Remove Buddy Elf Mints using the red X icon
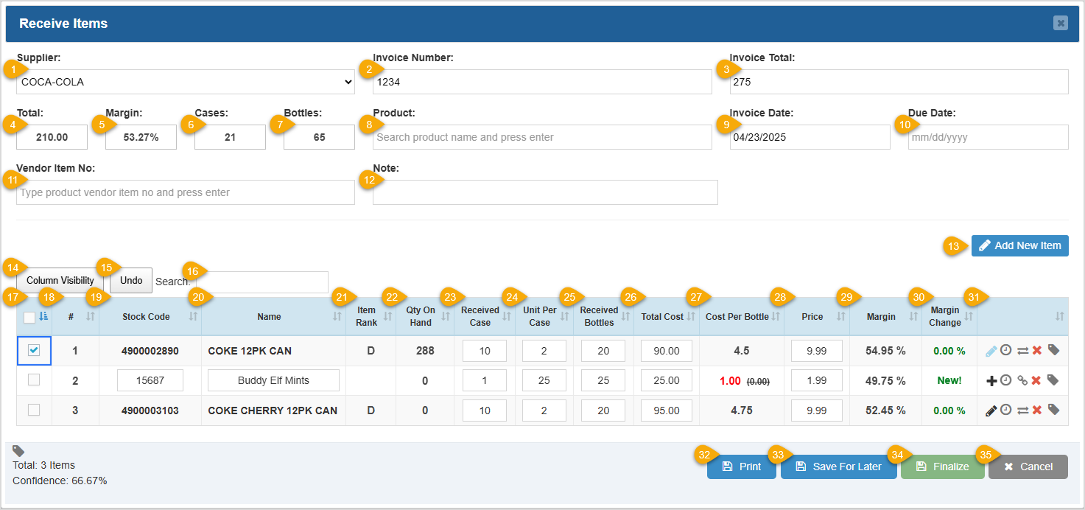This screenshot has height=510, width=1085. (1036, 380)
